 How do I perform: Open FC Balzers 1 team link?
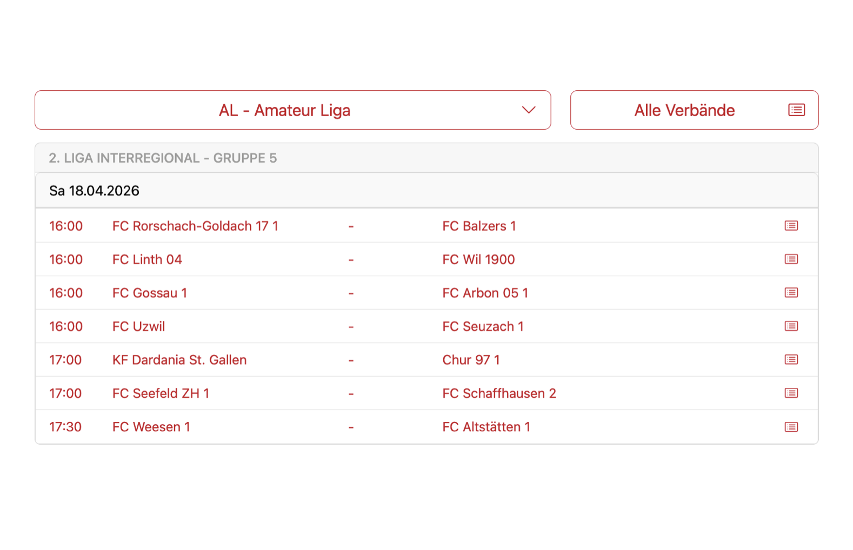(479, 226)
